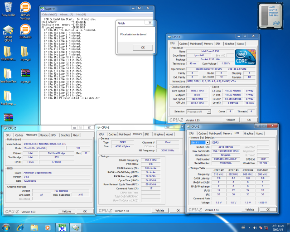
Task: Click the Intel Core i5 750 name field
Action: [x=210, y=51]
